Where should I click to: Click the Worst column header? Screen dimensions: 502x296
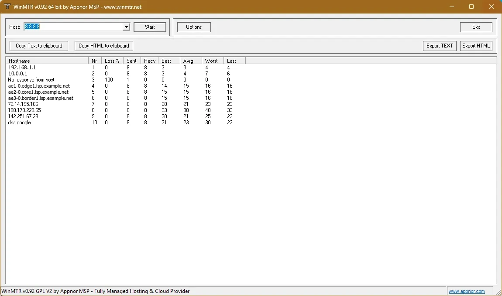pyautogui.click(x=213, y=61)
